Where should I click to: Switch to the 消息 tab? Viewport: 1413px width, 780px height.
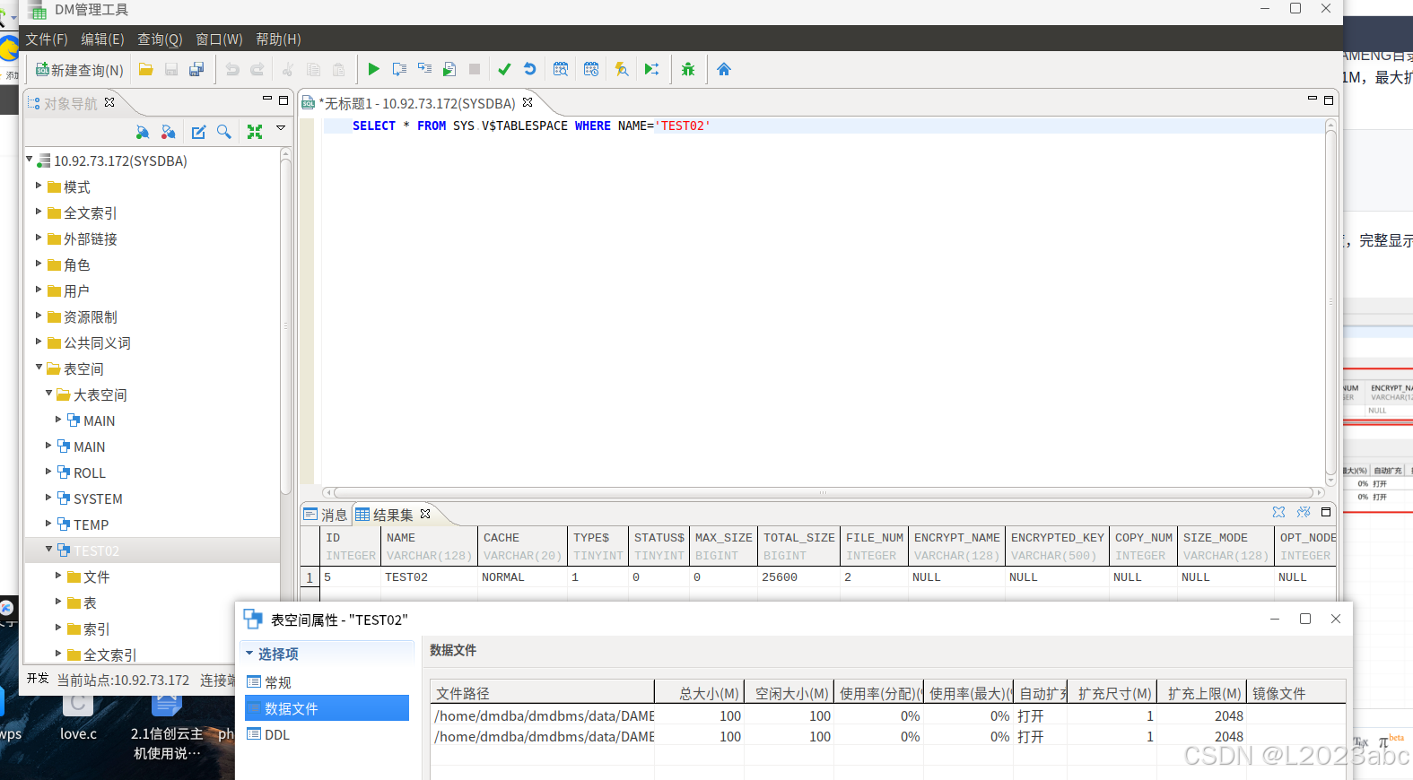tap(327, 515)
